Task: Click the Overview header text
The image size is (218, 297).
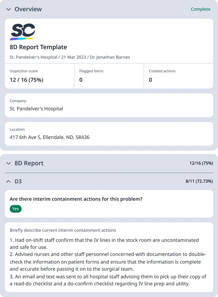Action: tap(28, 9)
